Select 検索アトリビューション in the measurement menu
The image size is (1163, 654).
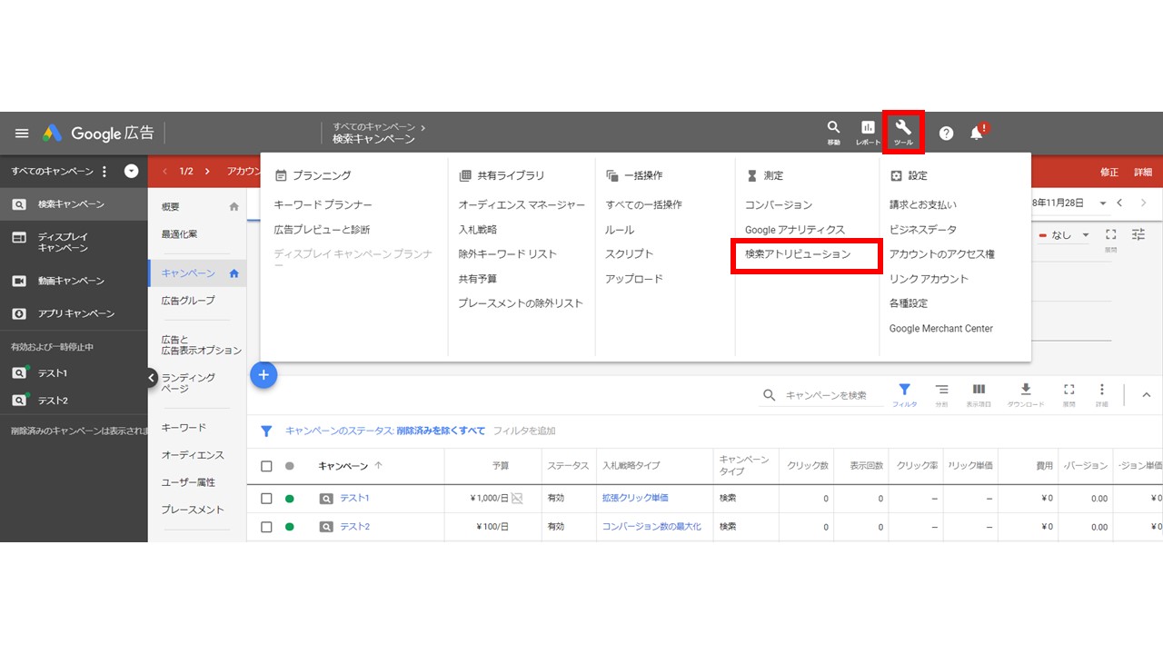point(798,254)
